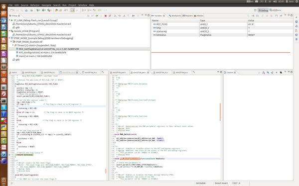
Task: Open the Variables view menu dropdown triangle
Action: pos(285,15)
